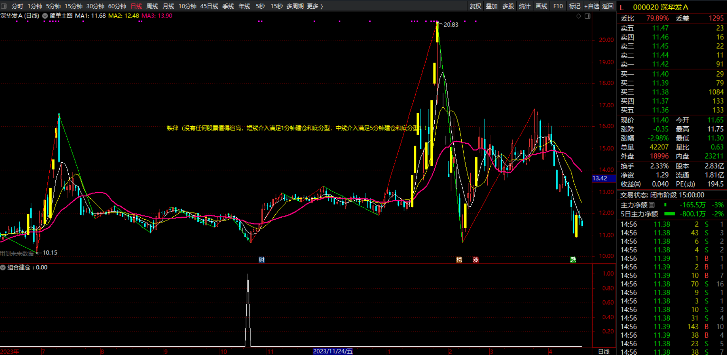The height and width of the screenshot is (355, 727).
Task: Click the 榜 event marker on chart
Action: click(x=459, y=260)
